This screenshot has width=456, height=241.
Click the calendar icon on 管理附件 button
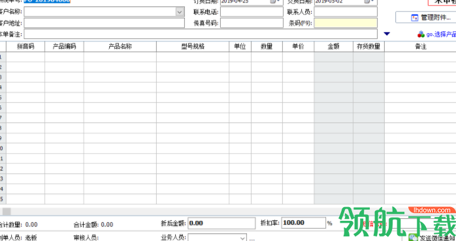click(x=414, y=18)
